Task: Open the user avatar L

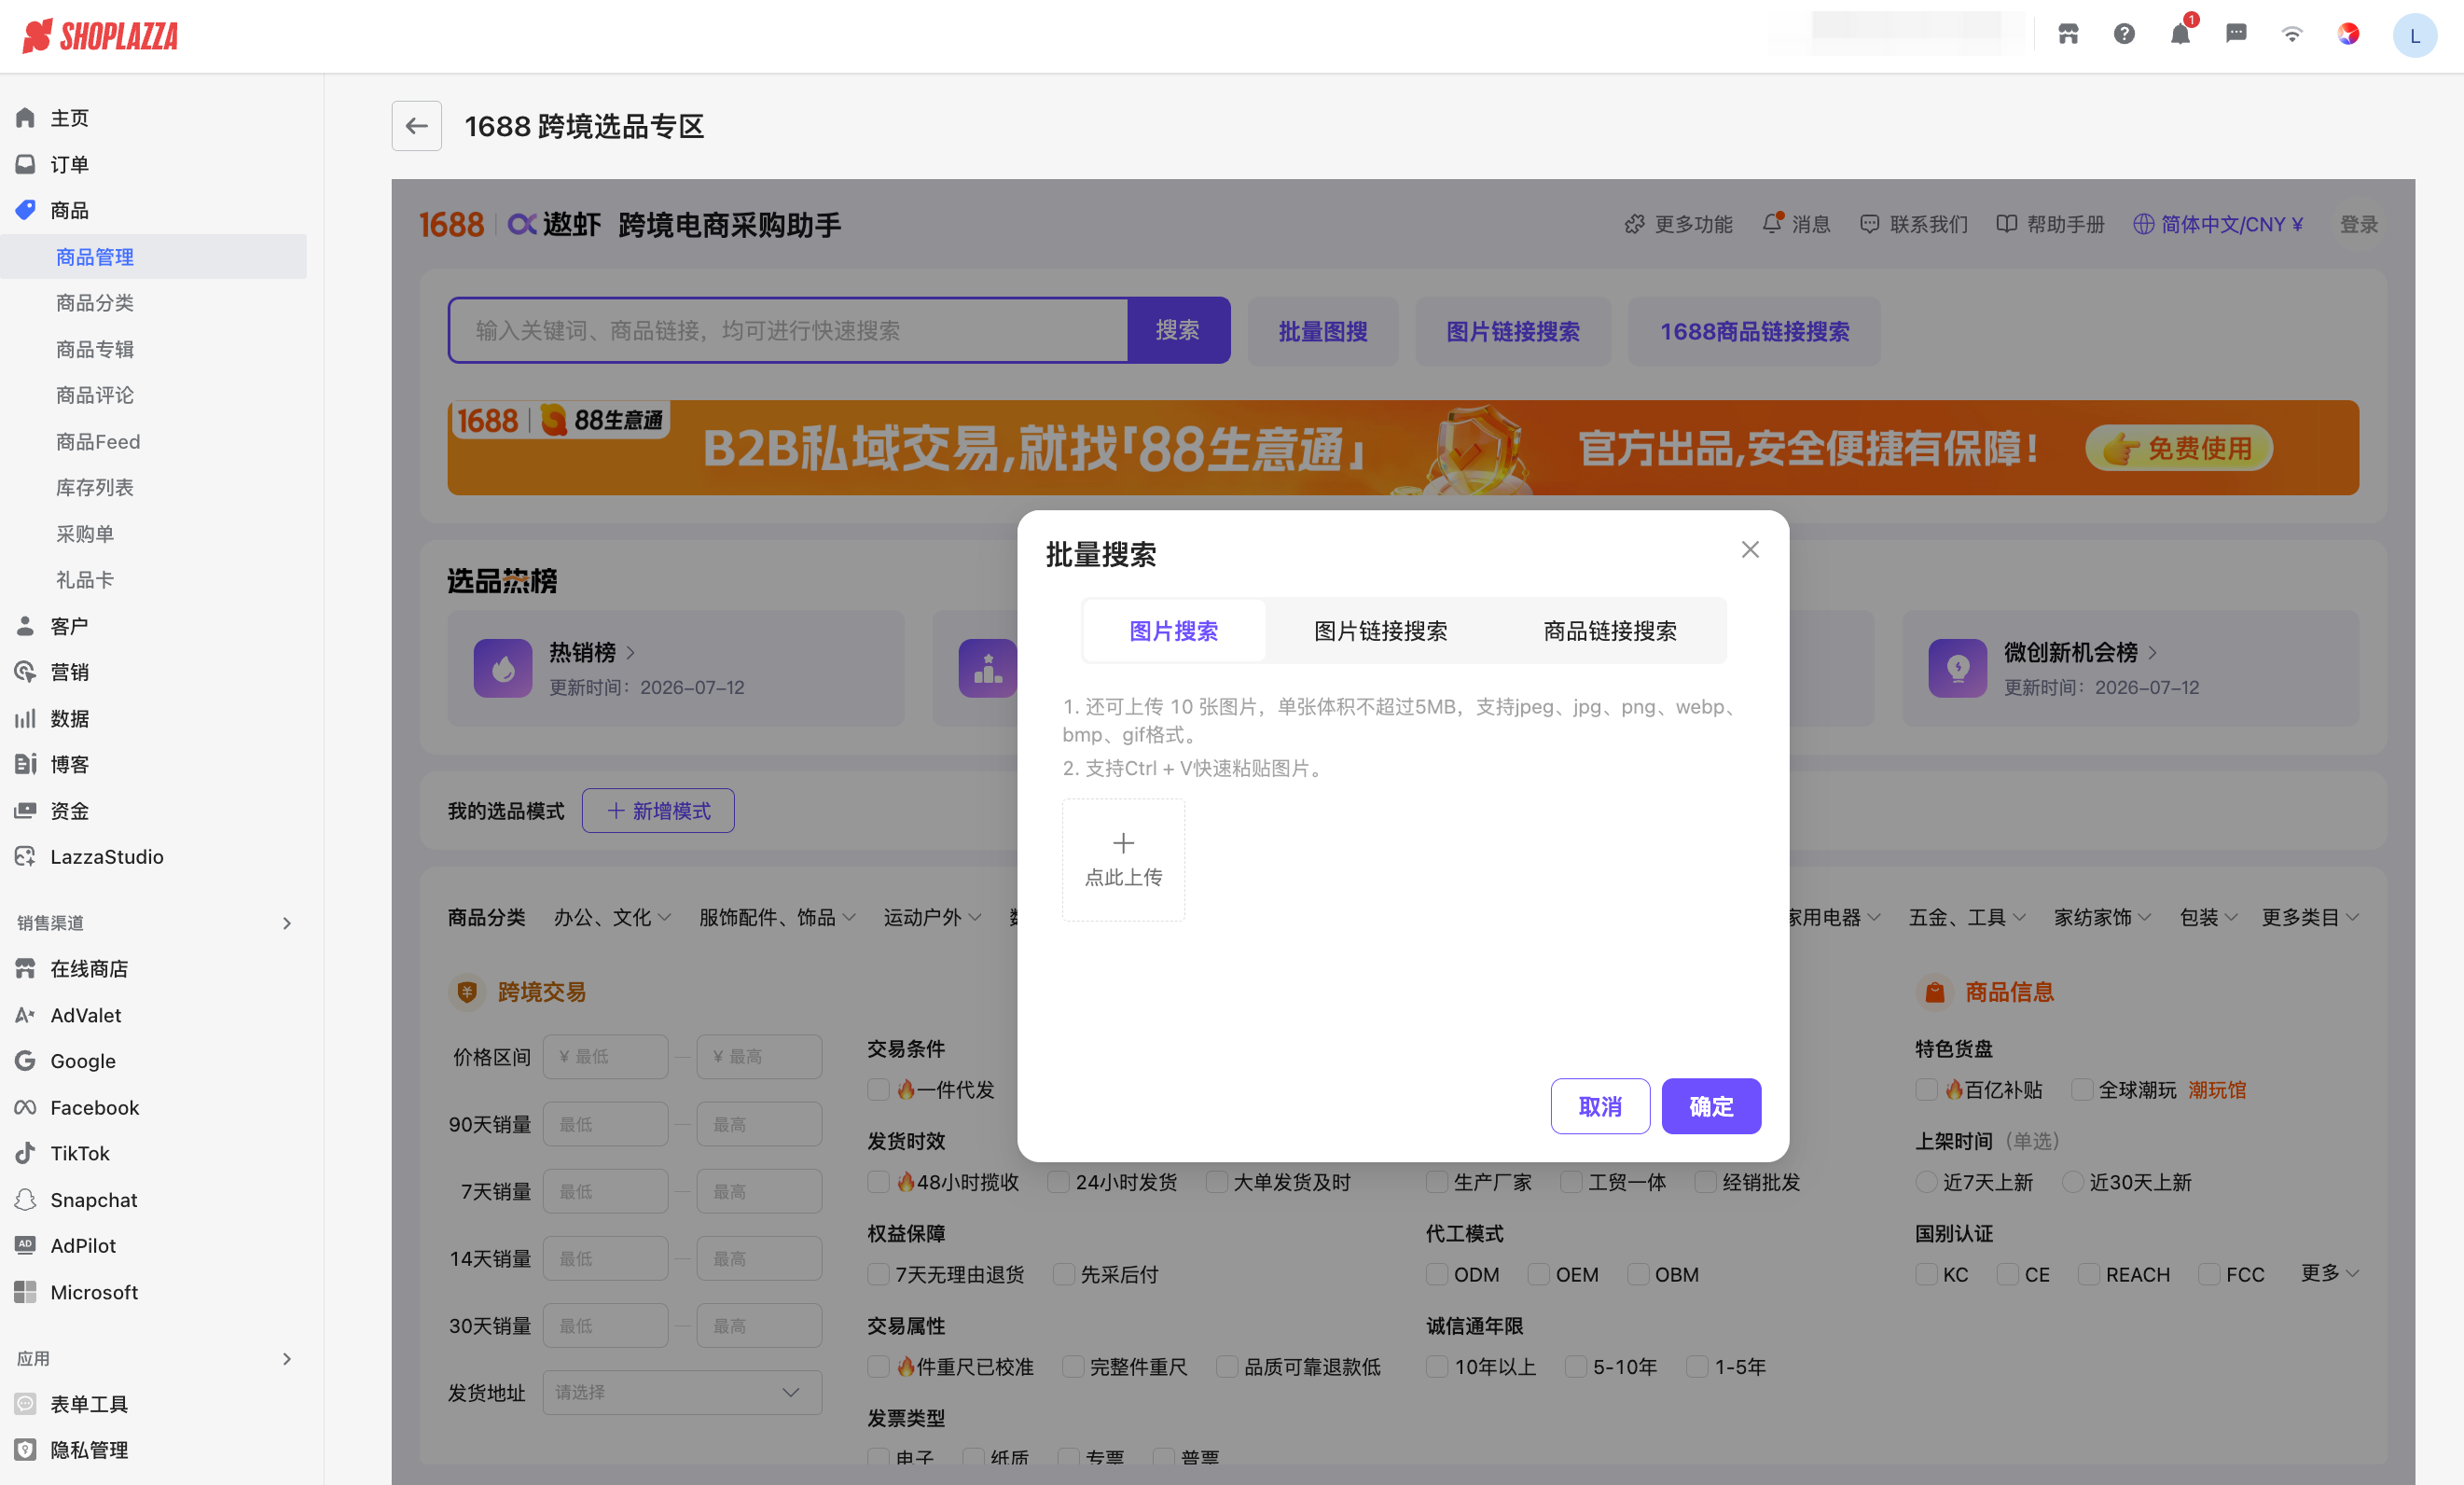Action: point(2414,36)
